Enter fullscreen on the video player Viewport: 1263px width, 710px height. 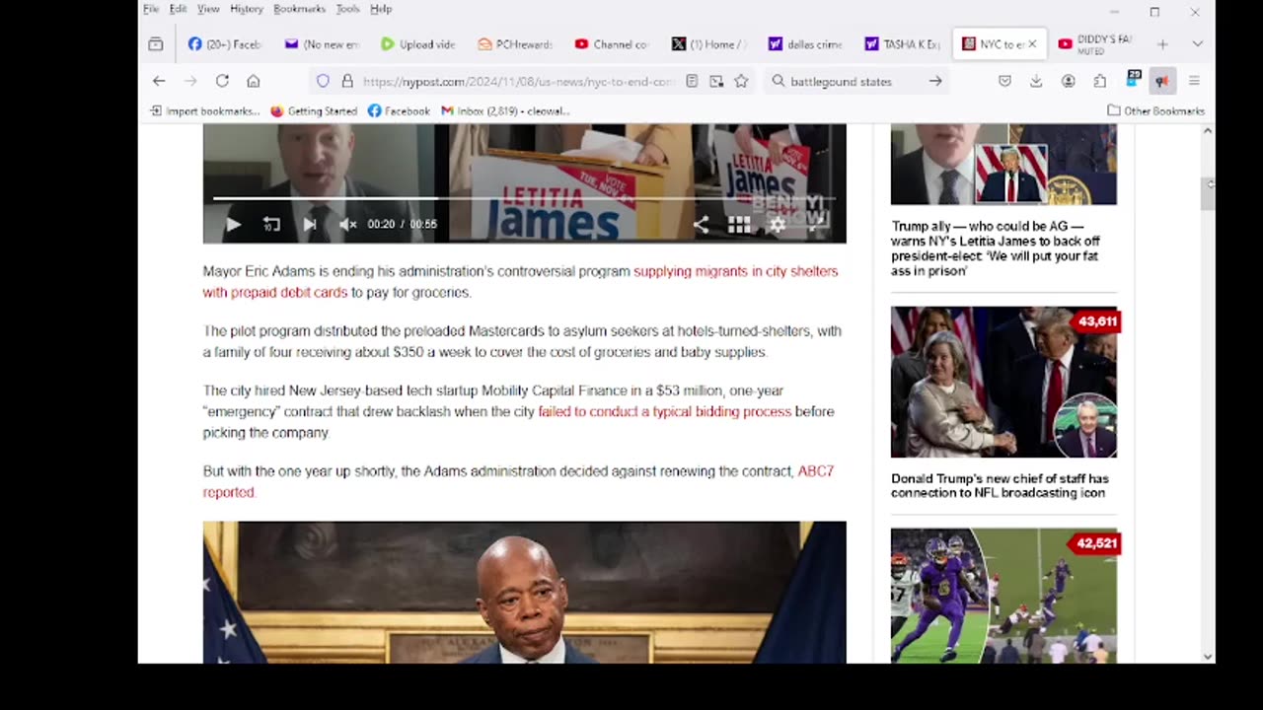pos(818,225)
